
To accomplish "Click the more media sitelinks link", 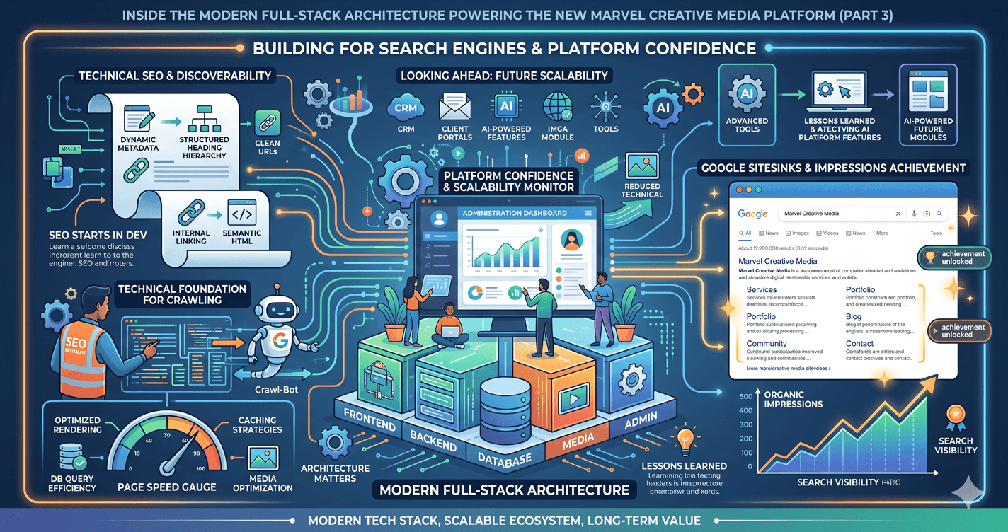I will [x=789, y=369].
